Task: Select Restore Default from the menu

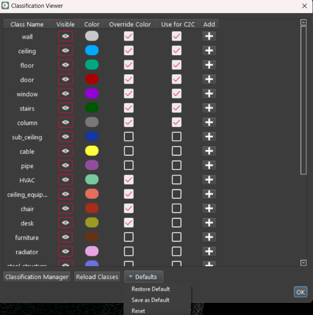Action: coord(150,289)
